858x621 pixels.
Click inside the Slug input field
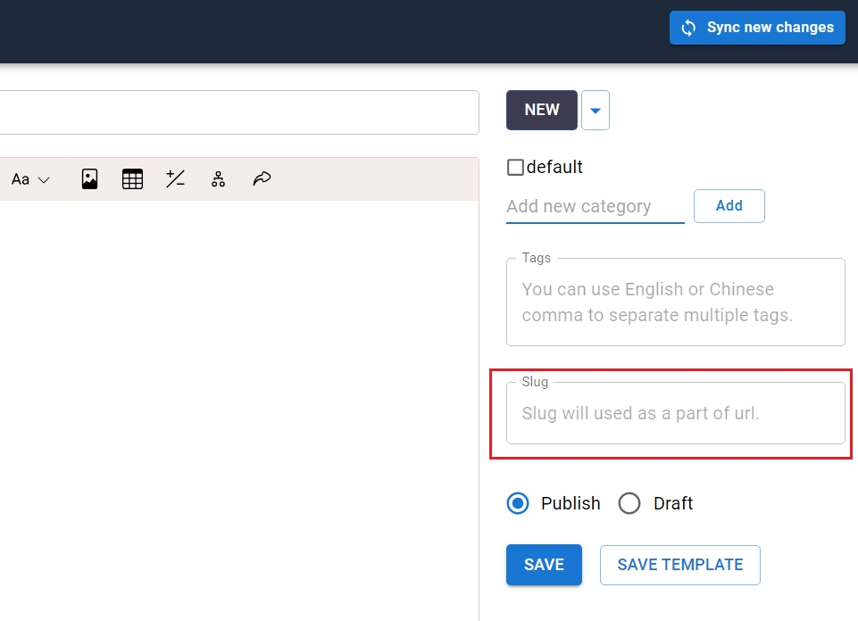(675, 414)
